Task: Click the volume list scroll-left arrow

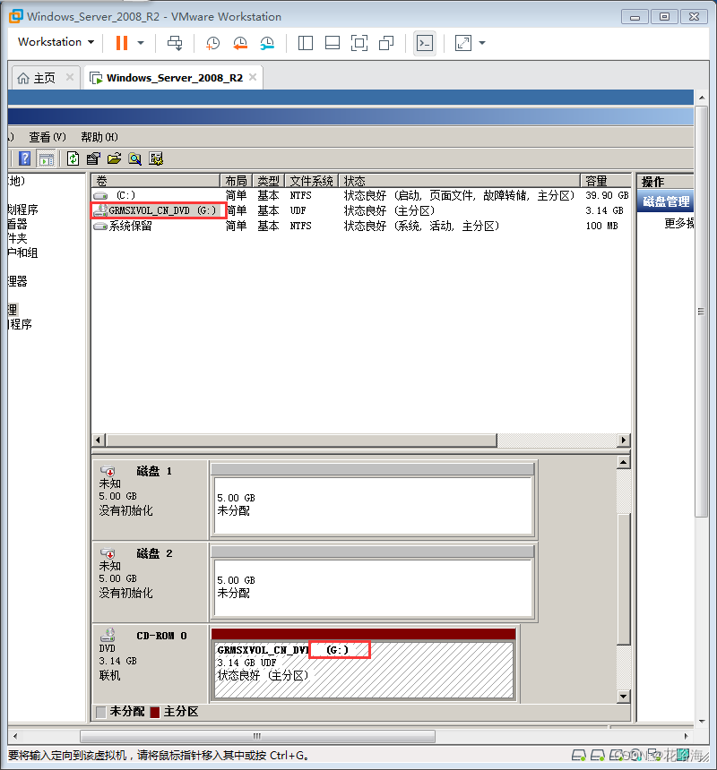Action: 99,440
